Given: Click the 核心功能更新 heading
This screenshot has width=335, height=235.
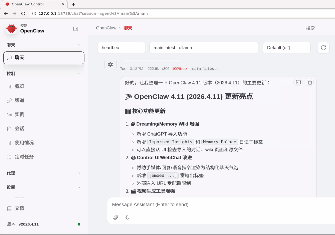Looking at the screenshot, I should (145, 111).
